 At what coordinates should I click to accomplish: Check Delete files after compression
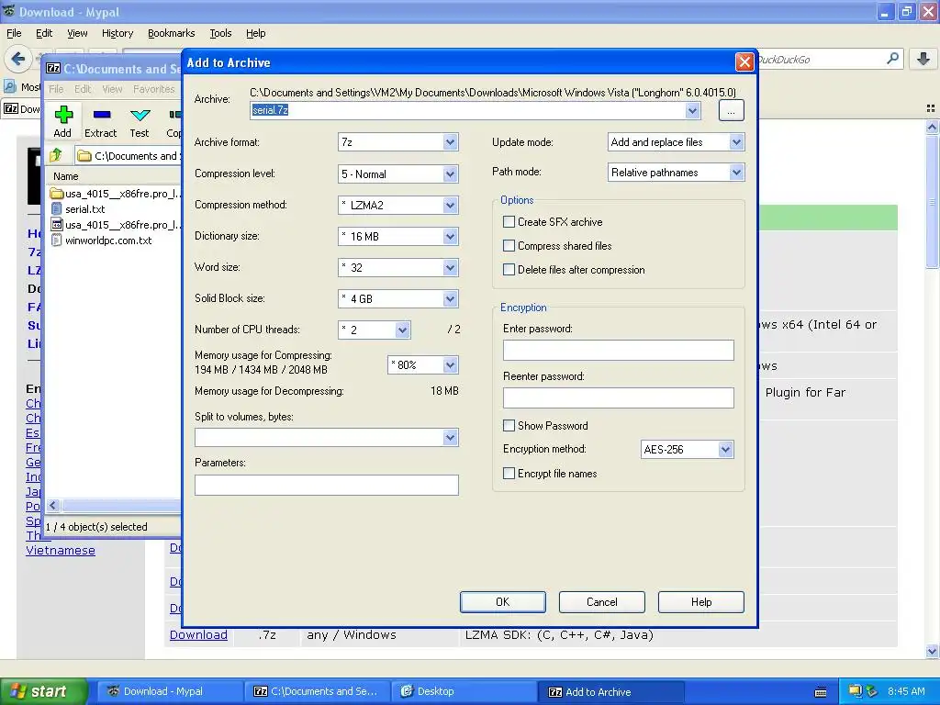click(x=509, y=270)
